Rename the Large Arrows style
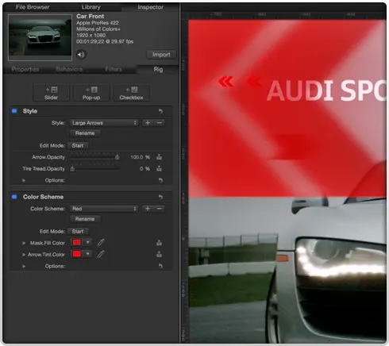This screenshot has width=389, height=346. 85,133
